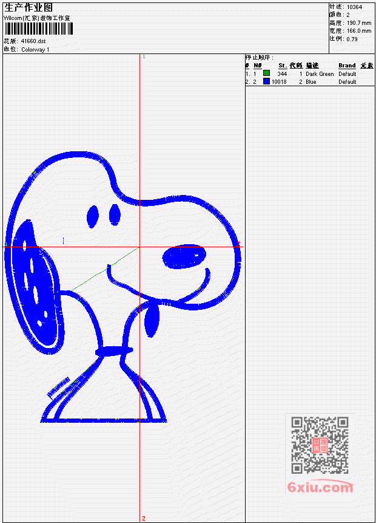The height and width of the screenshot is (523, 376).
Task: Click the Wilcom studio name line
Action: 37,18
